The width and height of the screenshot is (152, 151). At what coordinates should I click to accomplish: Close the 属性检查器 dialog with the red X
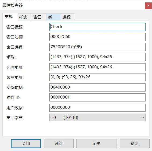[148, 6]
